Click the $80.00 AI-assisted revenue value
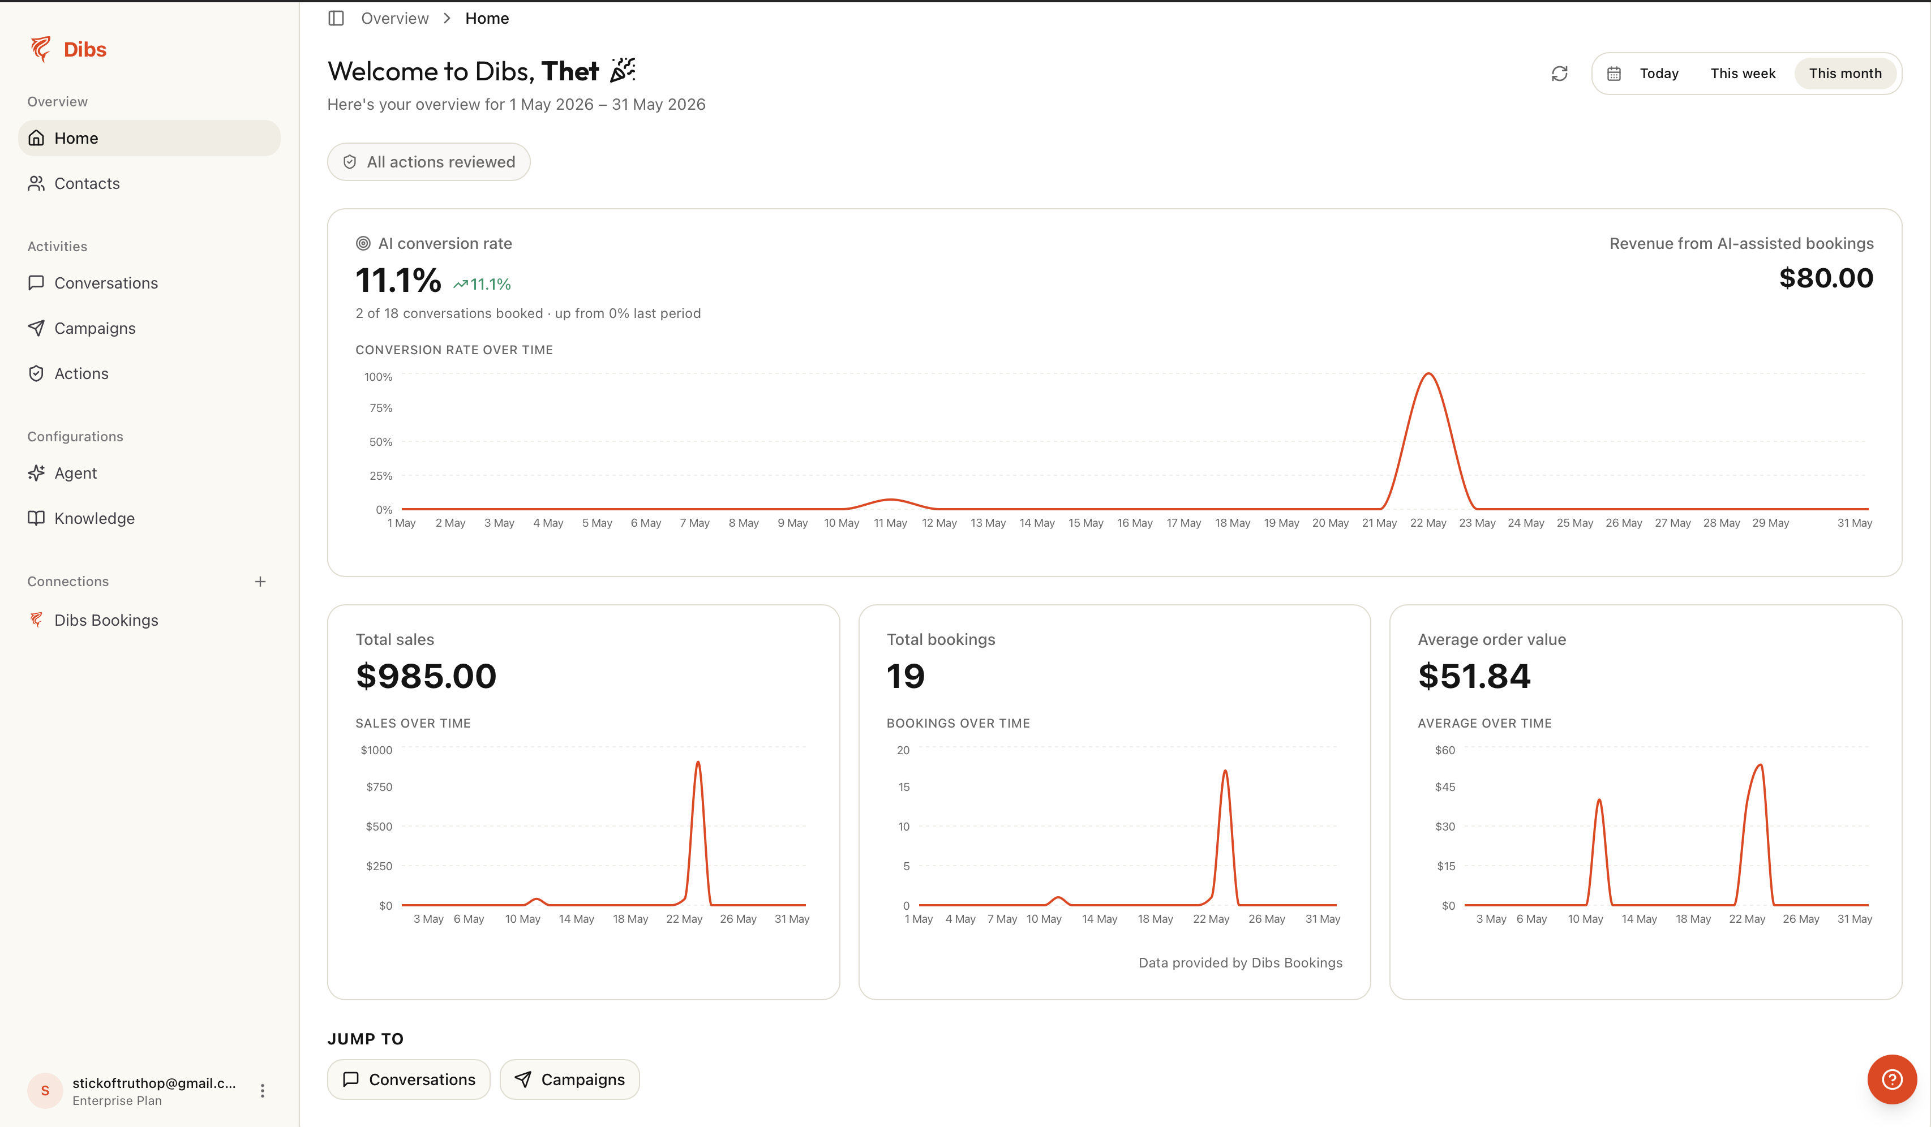1931x1127 pixels. [1826, 278]
